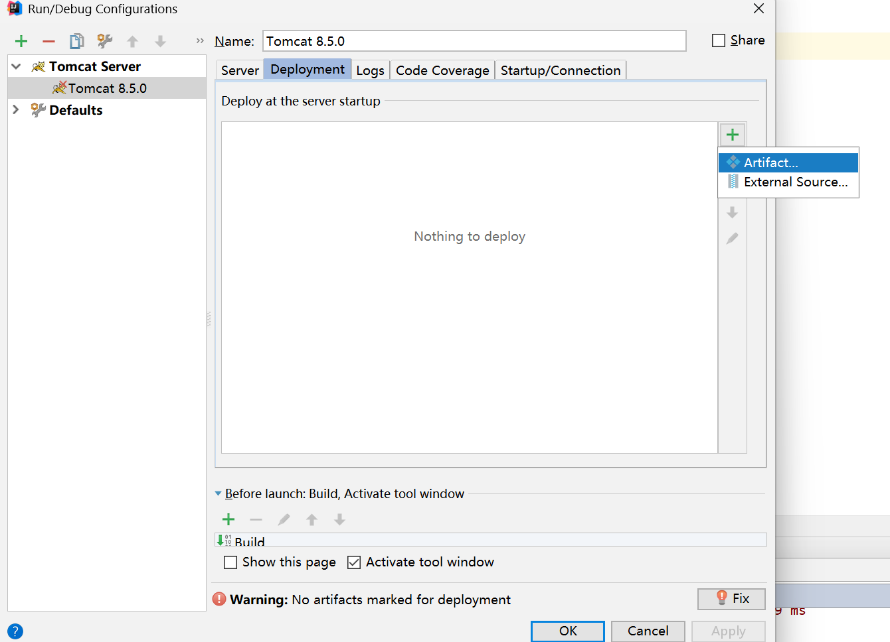Move deployment item down arrow
The width and height of the screenshot is (890, 642).
pyautogui.click(x=733, y=212)
